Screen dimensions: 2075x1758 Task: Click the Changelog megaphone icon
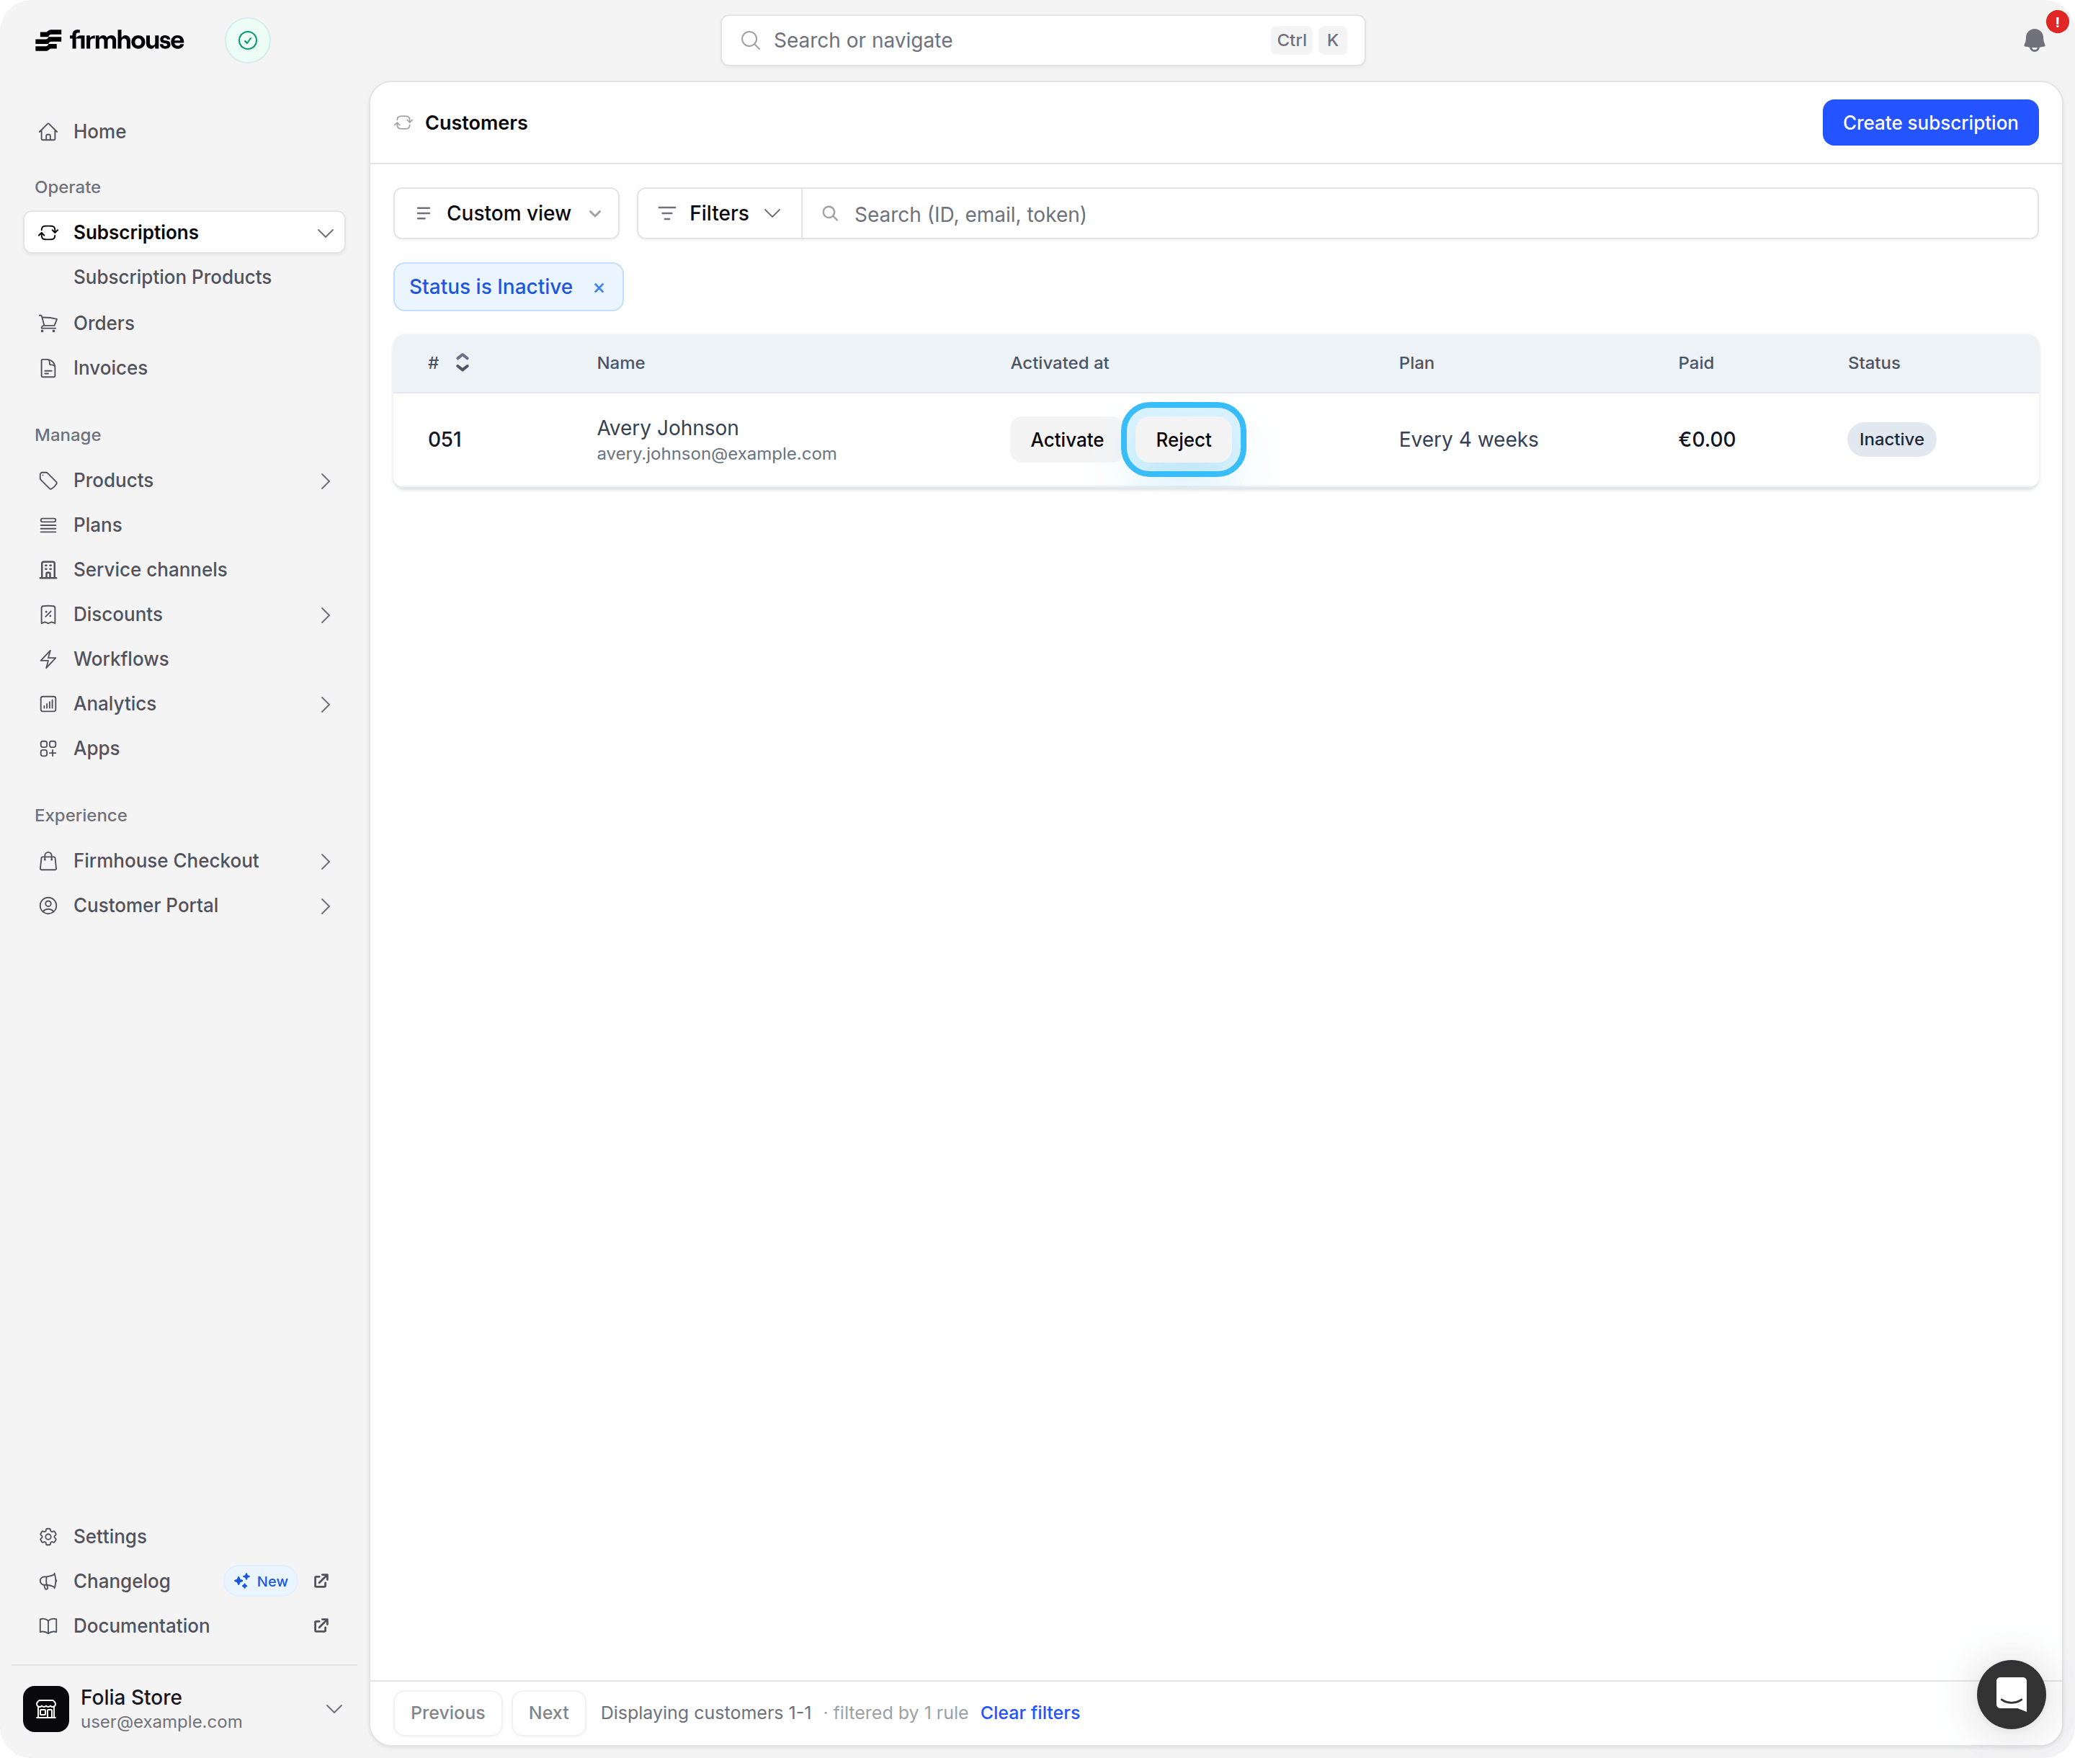point(48,1581)
